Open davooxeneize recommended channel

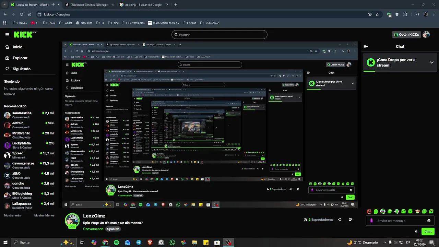(x=29, y=165)
